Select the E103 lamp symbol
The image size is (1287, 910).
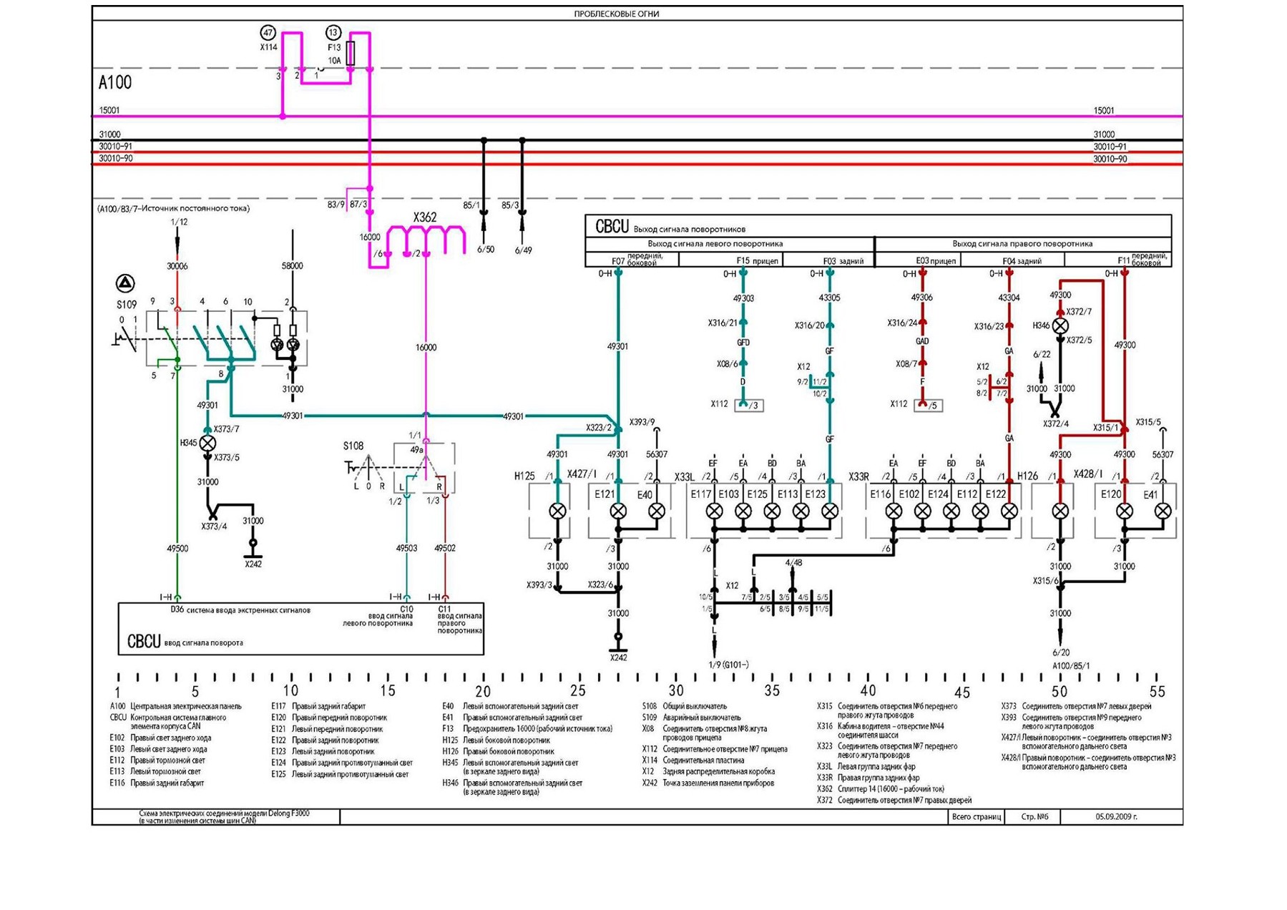(x=743, y=511)
